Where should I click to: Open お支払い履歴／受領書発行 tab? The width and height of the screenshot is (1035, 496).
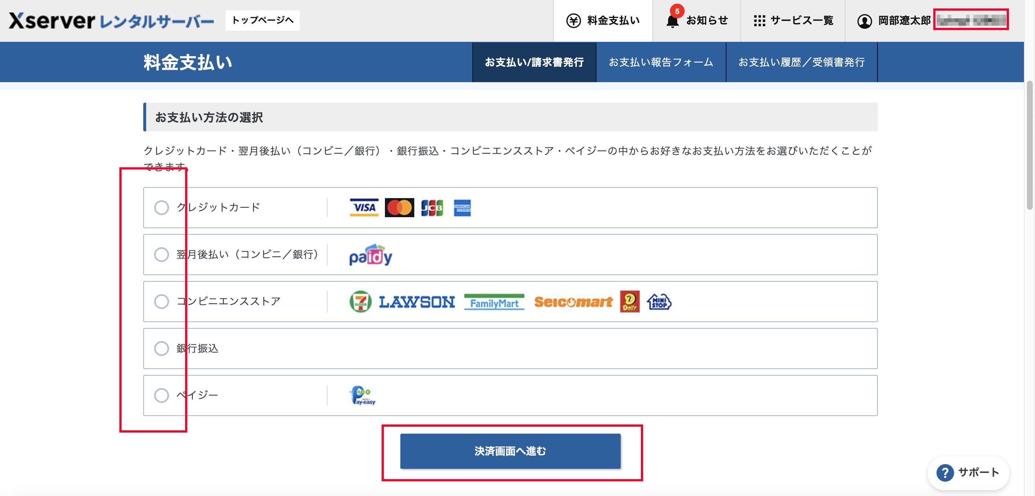pos(801,62)
